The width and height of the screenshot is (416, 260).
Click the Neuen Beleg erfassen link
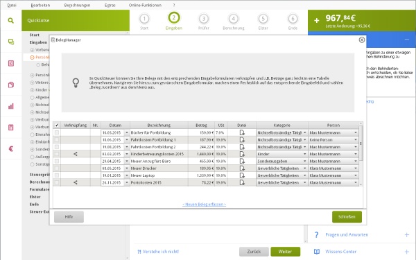click(x=204, y=205)
